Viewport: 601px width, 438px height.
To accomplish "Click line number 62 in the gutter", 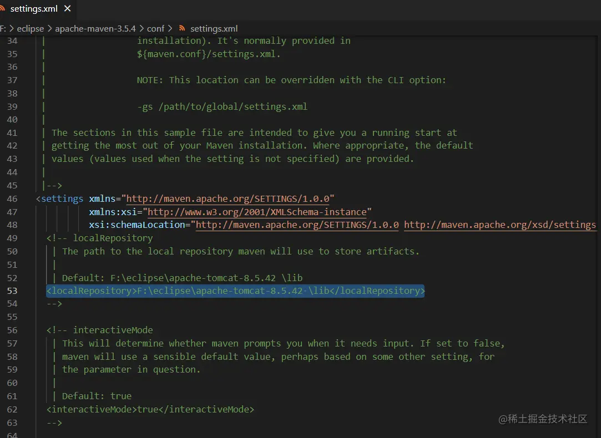I will click(12, 409).
